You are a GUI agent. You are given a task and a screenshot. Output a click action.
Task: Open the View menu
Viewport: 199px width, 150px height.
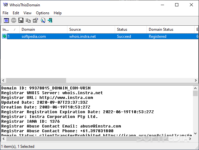click(x=27, y=13)
